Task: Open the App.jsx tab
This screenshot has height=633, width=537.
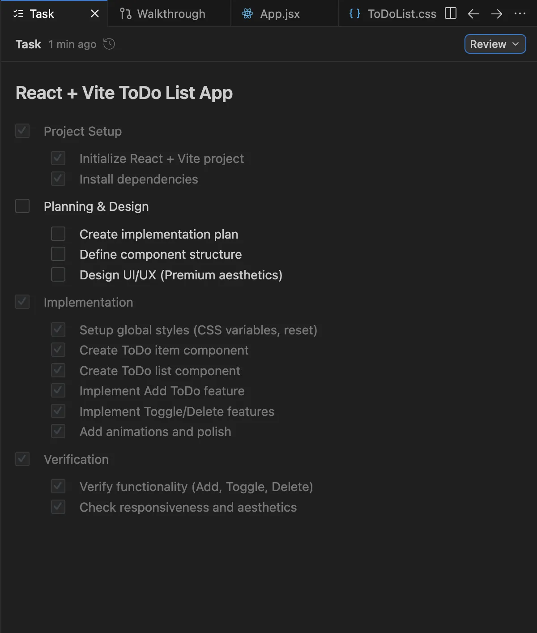Action: point(280,14)
